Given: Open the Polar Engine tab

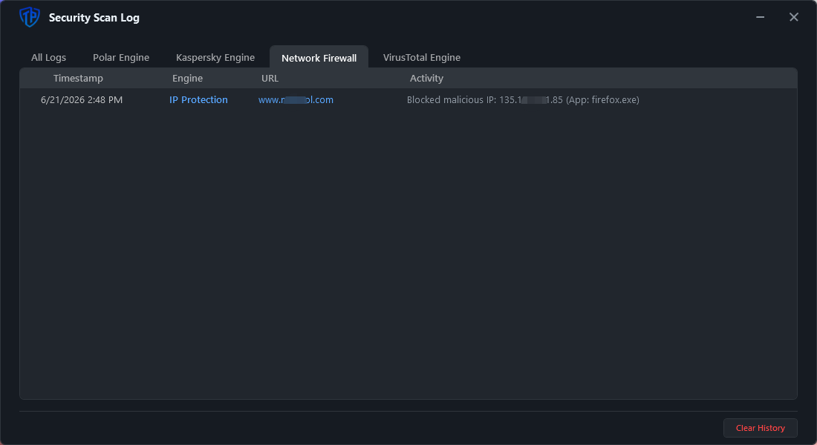Looking at the screenshot, I should (121, 57).
